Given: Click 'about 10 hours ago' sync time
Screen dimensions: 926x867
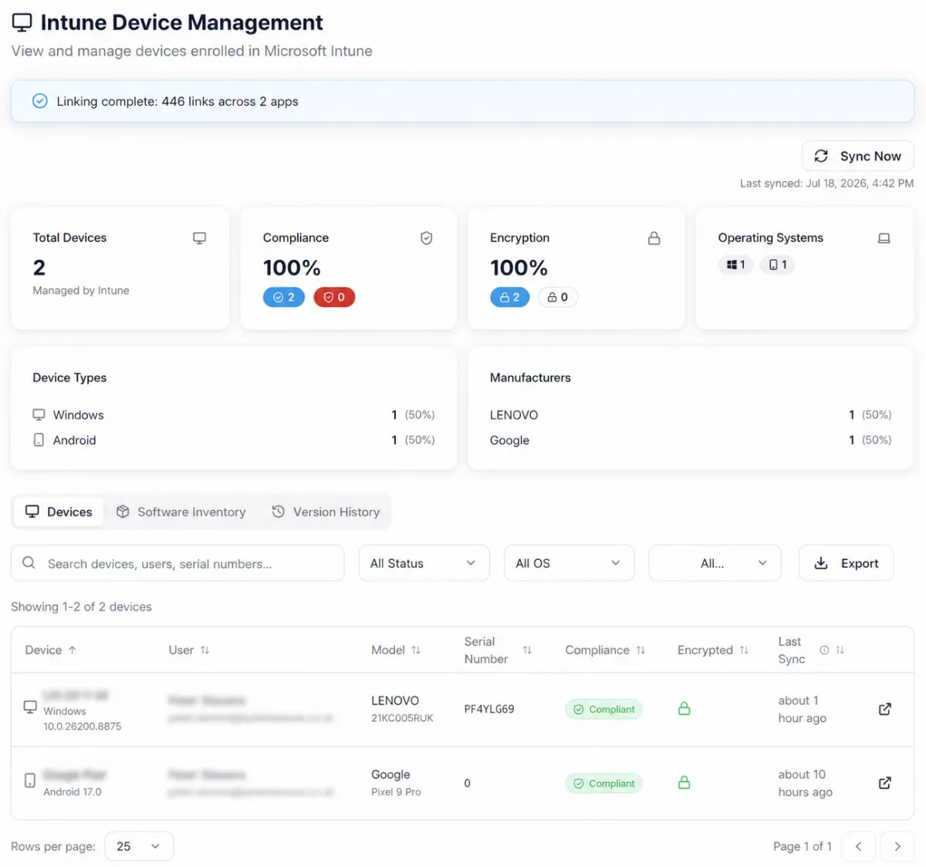Looking at the screenshot, I should point(806,783).
